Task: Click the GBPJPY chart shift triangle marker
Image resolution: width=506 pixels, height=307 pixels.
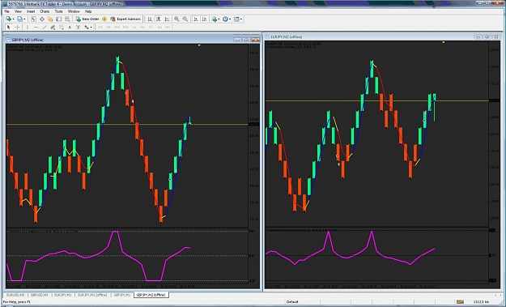Action: tap(199, 45)
